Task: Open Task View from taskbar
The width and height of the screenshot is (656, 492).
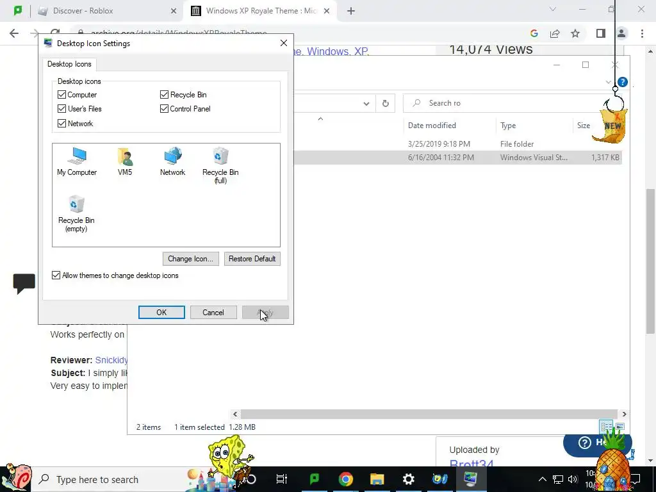Action: (x=282, y=479)
